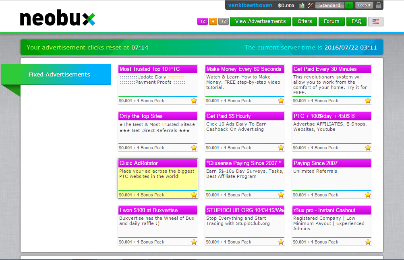
Task: Click star on Get Paid Every 30 Minutes ad
Action: (x=368, y=101)
